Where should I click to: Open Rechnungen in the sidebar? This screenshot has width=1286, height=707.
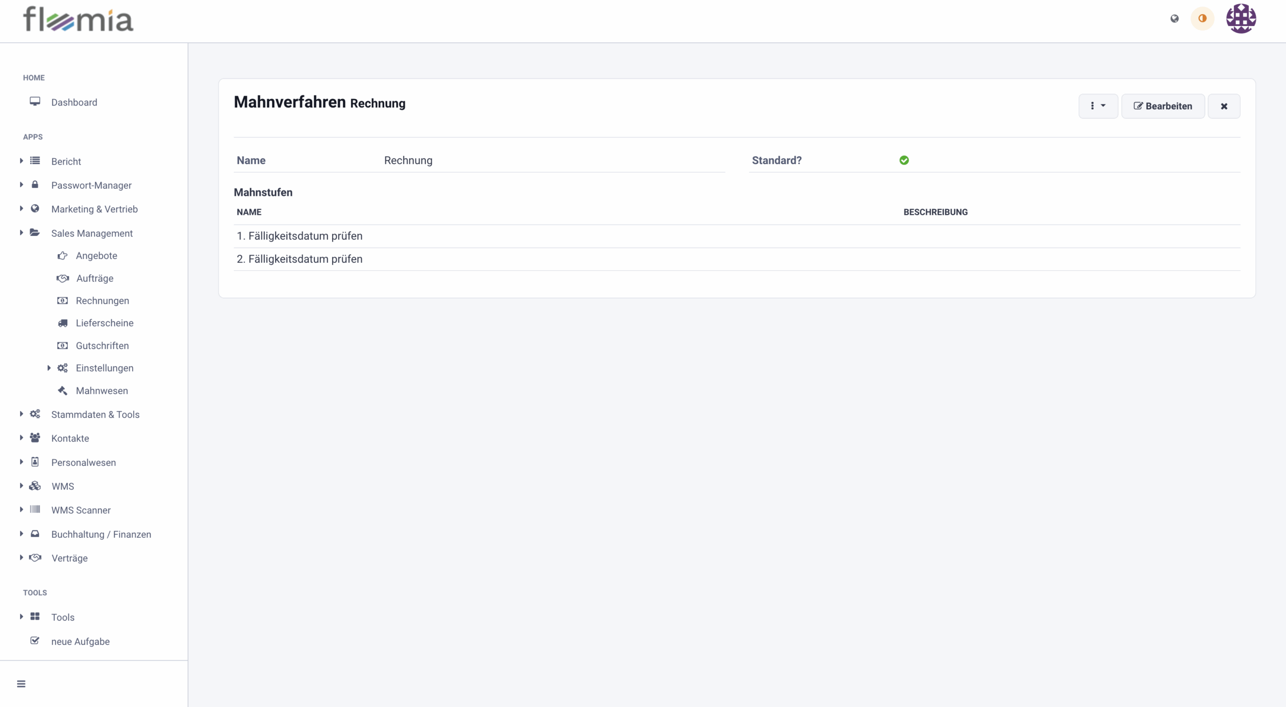102,301
